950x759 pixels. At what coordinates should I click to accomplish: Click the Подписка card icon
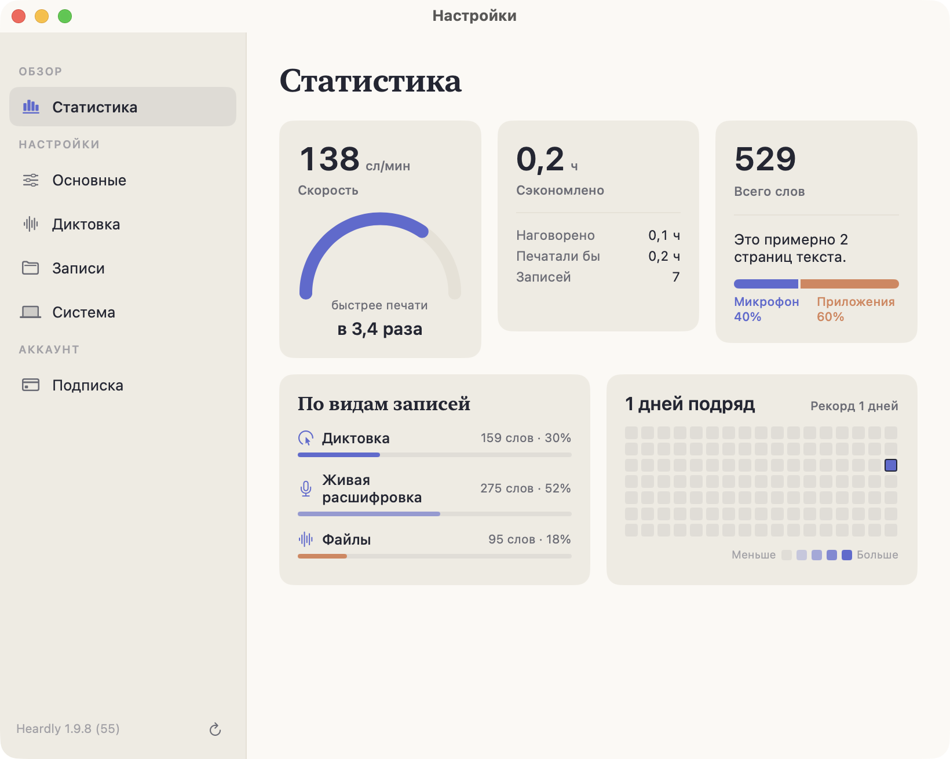coord(31,385)
